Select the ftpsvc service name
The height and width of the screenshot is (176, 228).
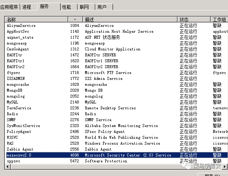13,73
